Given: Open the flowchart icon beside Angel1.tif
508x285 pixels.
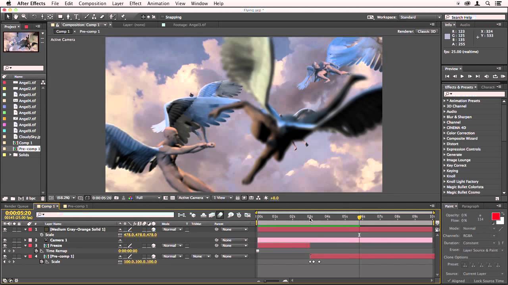Looking at the screenshot, I should coord(43,83).
